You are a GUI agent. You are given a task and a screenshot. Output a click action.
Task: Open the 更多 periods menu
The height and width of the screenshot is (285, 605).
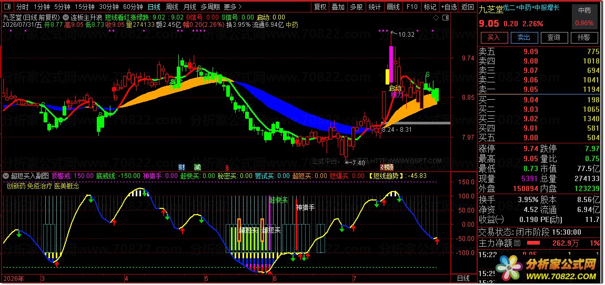[x=233, y=6]
